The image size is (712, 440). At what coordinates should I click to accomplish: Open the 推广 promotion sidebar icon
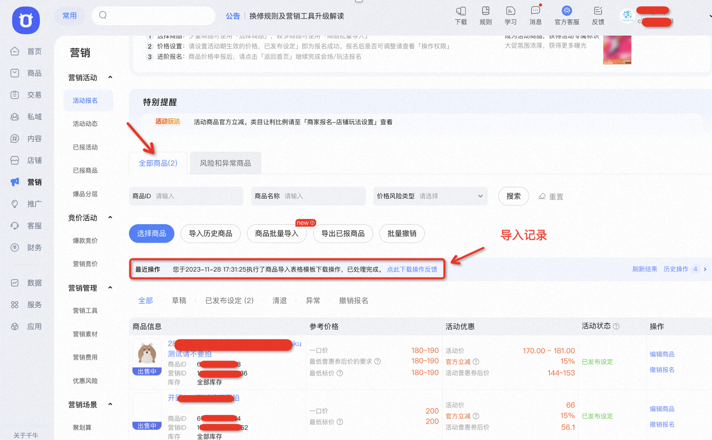tap(15, 204)
